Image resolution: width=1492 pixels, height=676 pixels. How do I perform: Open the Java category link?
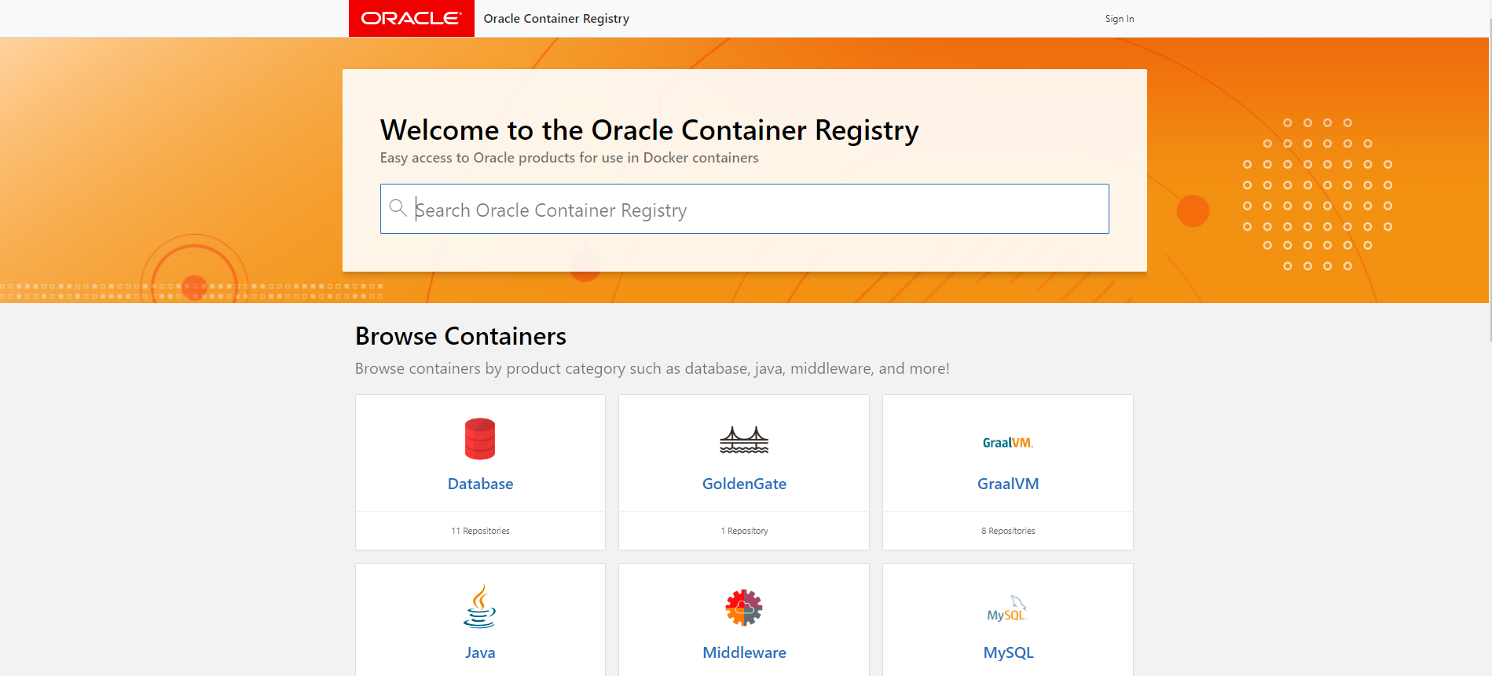480,652
